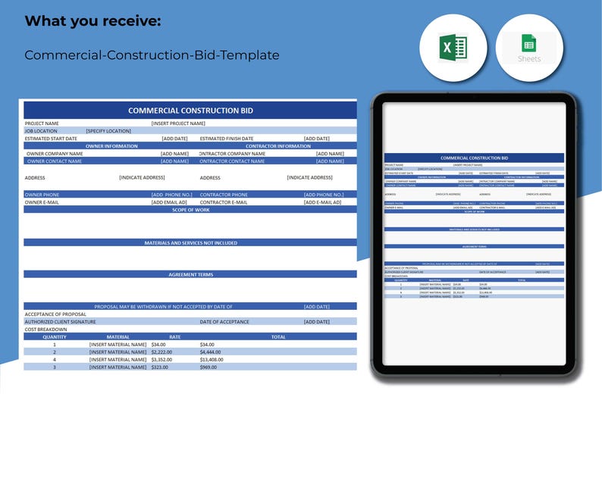This screenshot has width=602, height=481.
Task: Select the Contractor Information section header
Action: 278,146
